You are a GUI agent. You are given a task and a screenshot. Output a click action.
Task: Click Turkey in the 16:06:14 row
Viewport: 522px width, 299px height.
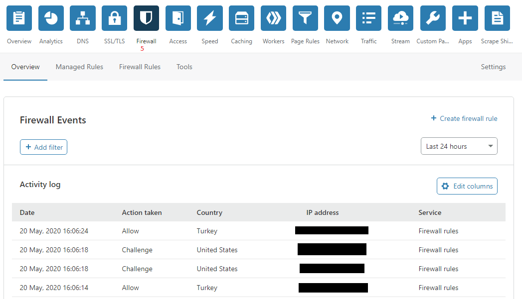click(x=207, y=288)
